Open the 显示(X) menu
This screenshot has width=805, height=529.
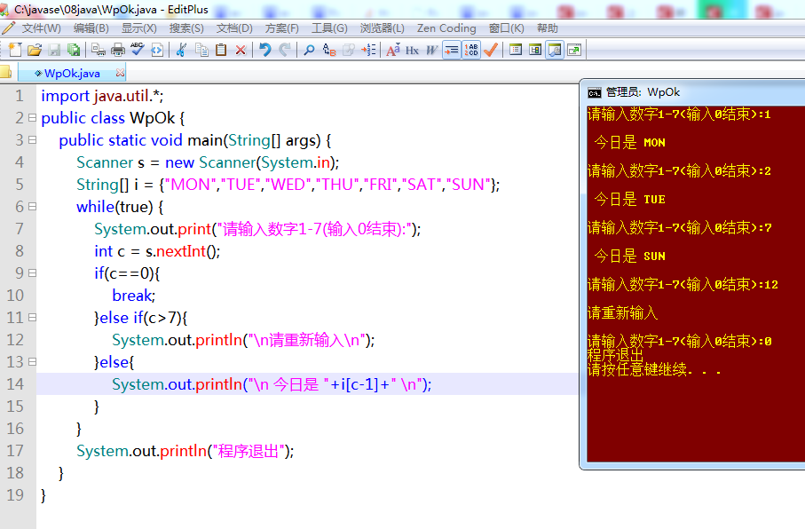[139, 28]
